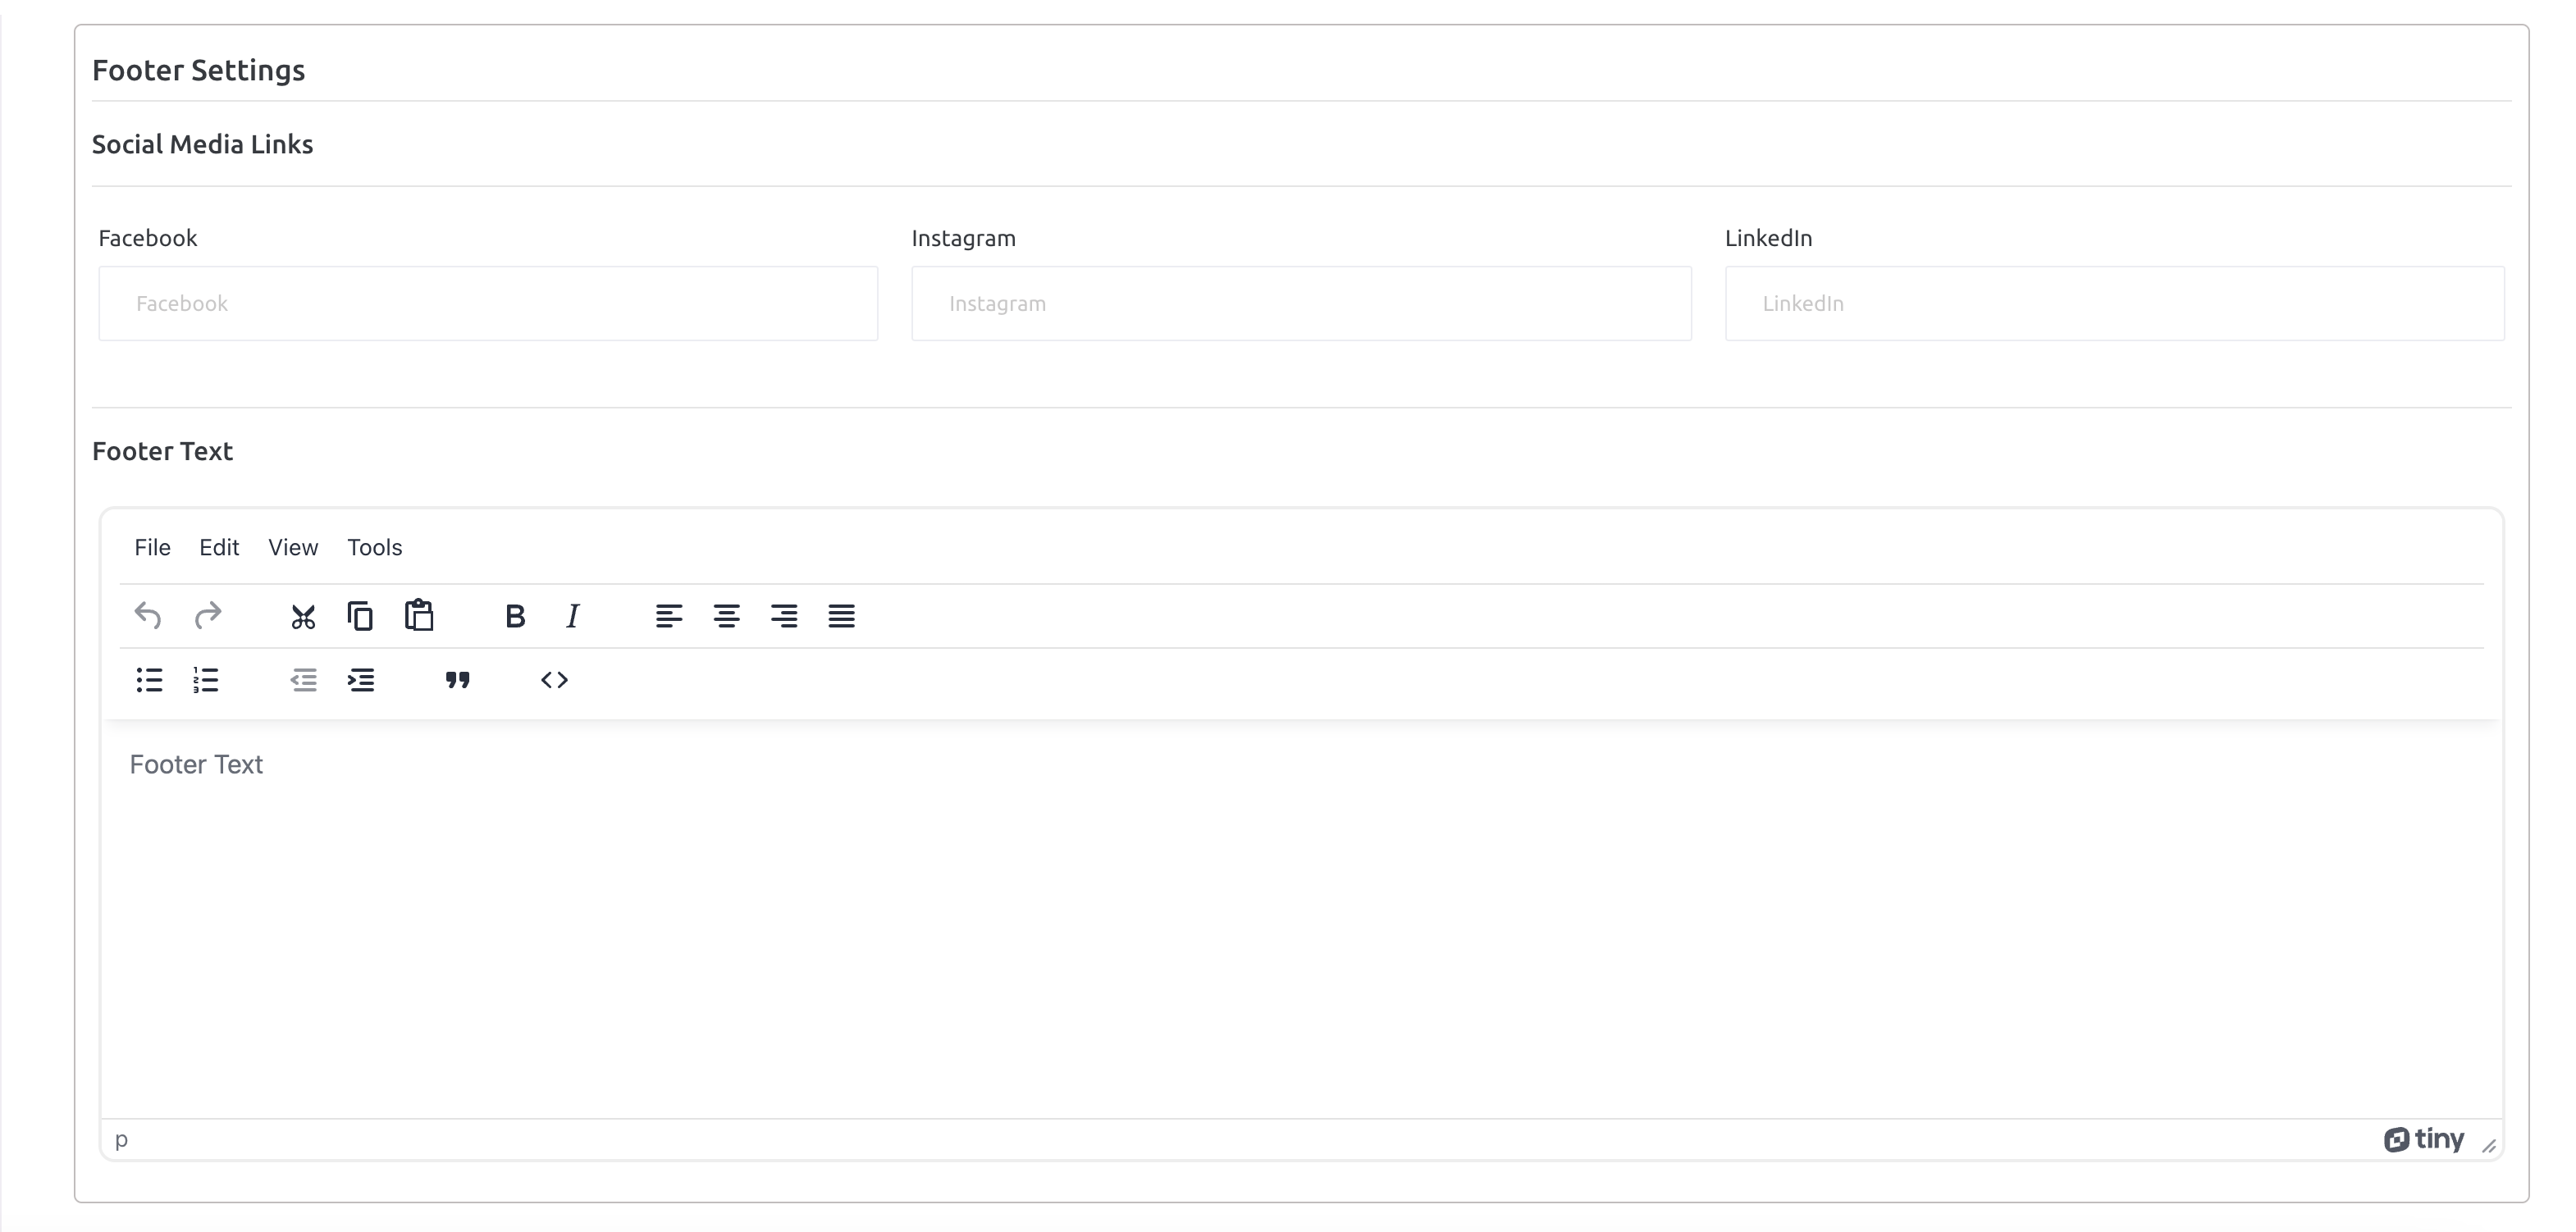Viewport: 2576px width, 1232px height.
Task: Paste from the clipboard
Action: tap(419, 616)
